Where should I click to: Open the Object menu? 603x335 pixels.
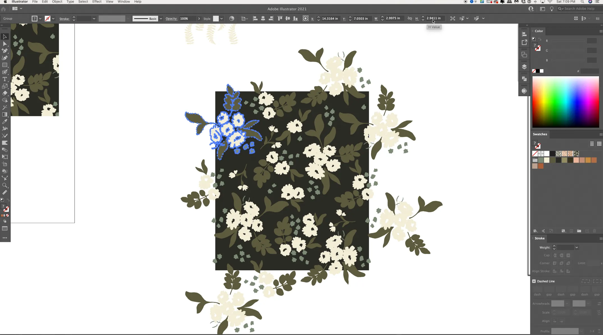[x=57, y=2]
